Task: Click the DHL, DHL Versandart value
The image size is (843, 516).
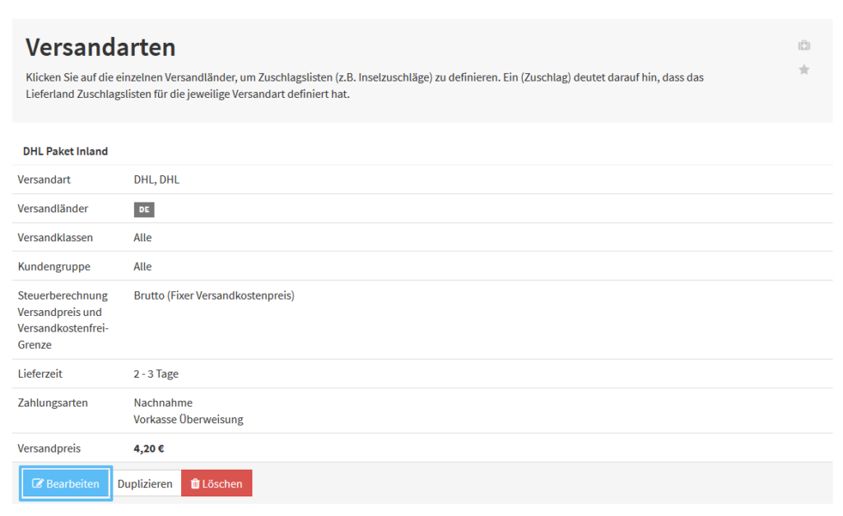Action: (x=156, y=179)
